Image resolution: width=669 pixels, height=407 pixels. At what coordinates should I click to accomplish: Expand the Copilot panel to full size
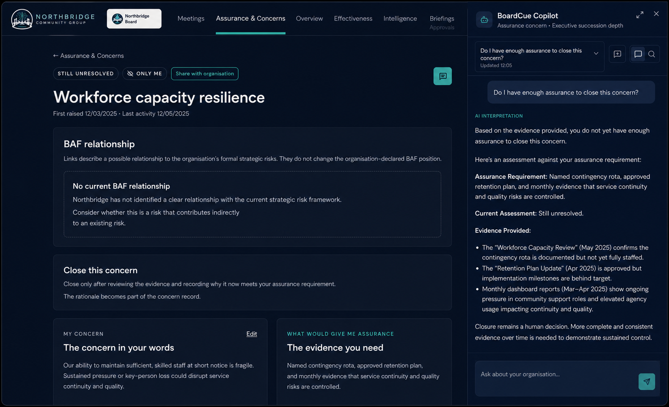(640, 15)
